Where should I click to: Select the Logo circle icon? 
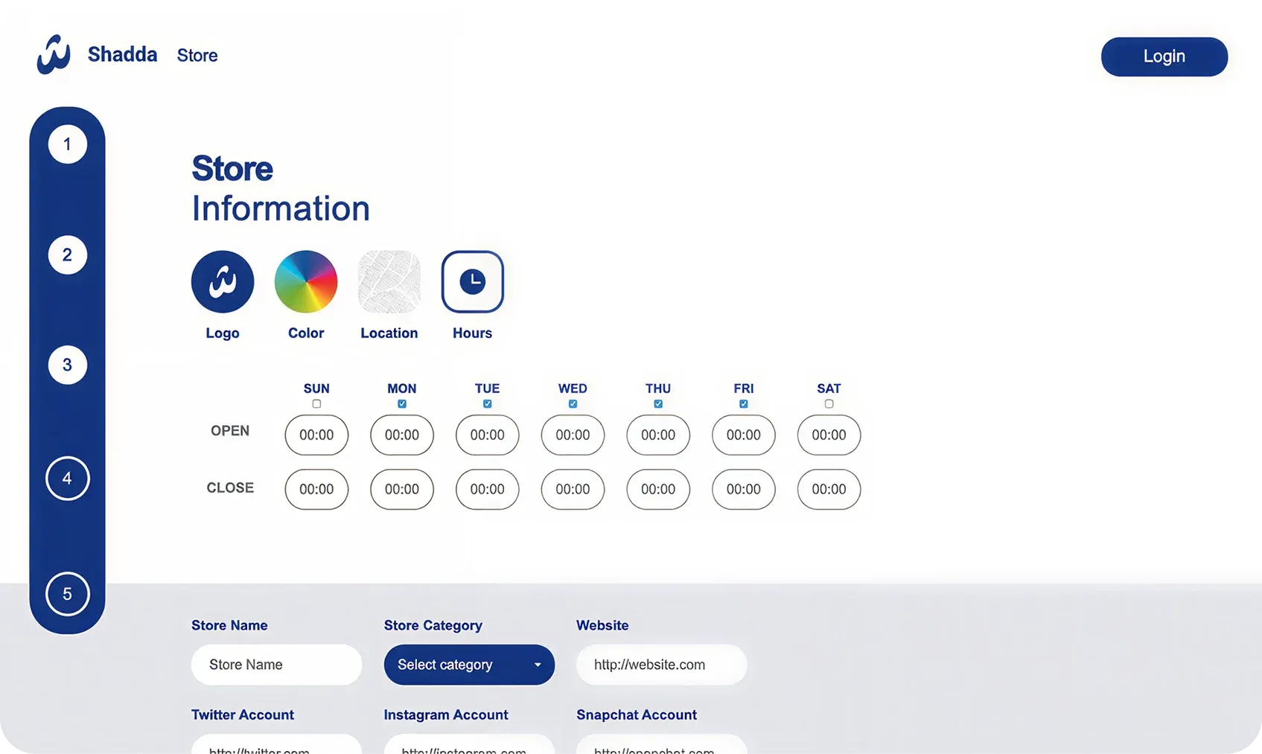[x=223, y=282]
